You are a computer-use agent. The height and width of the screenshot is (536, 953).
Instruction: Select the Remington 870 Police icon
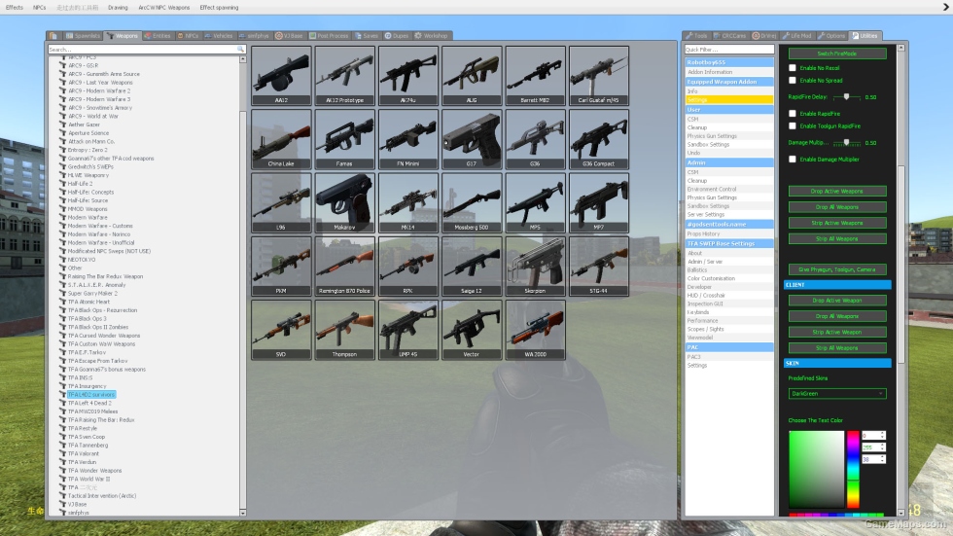tap(344, 267)
